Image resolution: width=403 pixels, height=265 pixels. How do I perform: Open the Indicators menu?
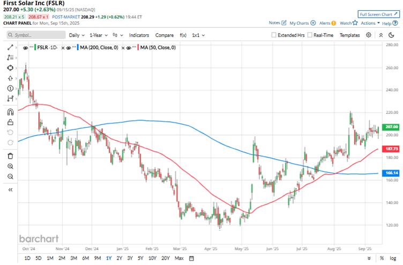[x=139, y=35]
